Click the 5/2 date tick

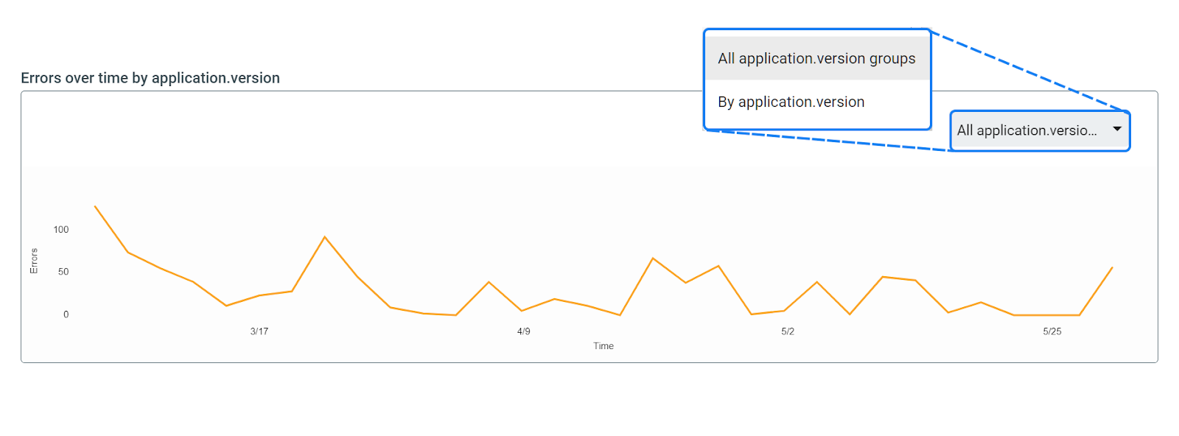(788, 331)
